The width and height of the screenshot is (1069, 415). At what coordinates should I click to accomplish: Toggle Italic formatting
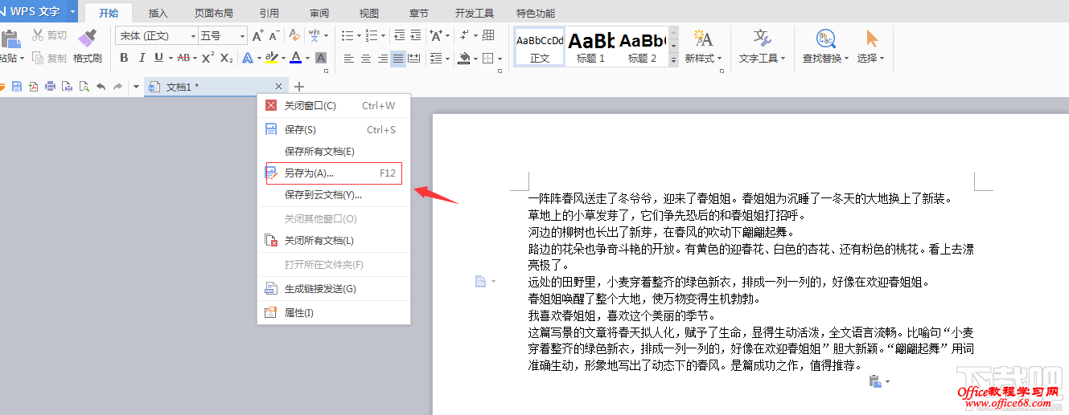click(x=142, y=58)
